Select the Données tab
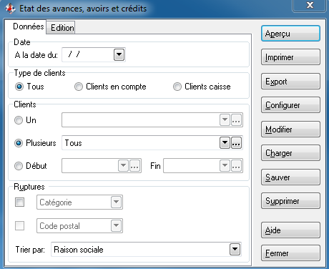The height and width of the screenshot is (269, 329). pyautogui.click(x=29, y=26)
